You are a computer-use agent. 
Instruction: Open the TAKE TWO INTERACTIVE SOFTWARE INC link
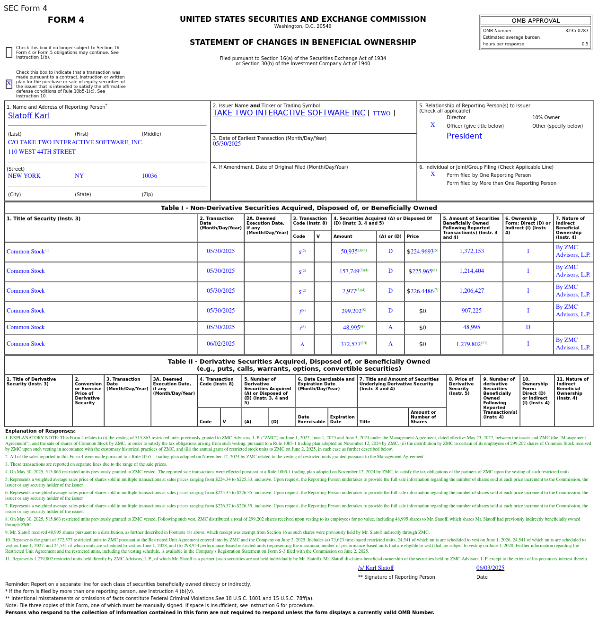(x=289, y=113)
